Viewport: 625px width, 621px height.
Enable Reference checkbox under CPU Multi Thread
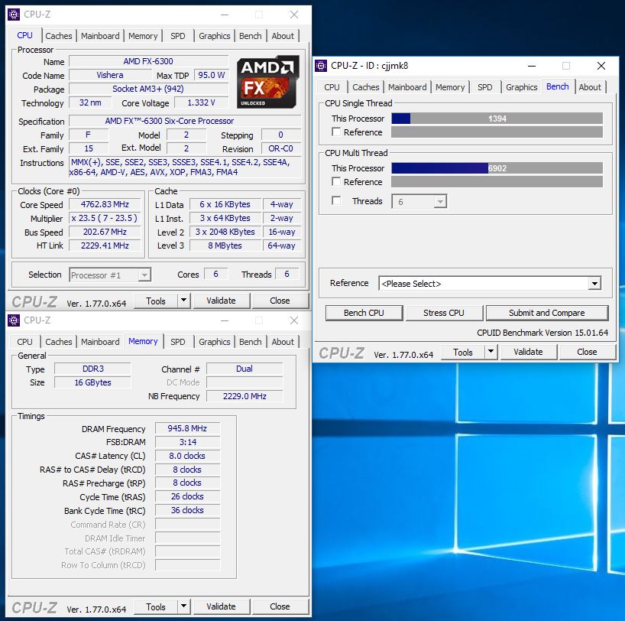[336, 181]
